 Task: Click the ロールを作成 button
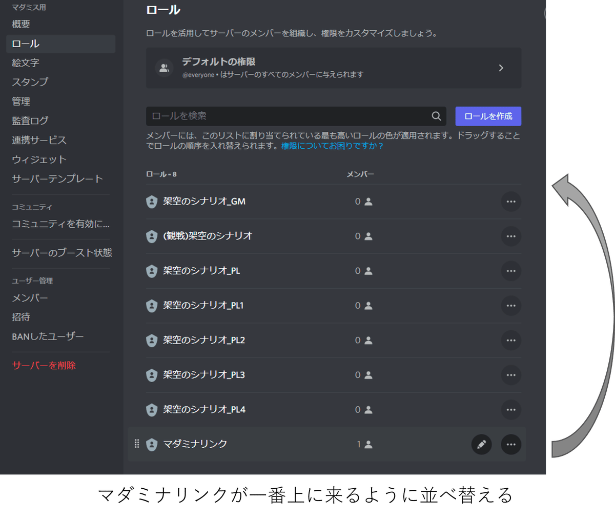coord(488,116)
